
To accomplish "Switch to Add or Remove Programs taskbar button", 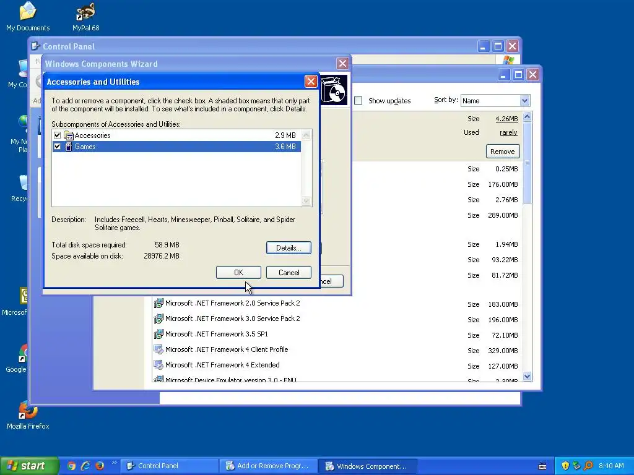I will click(x=268, y=466).
